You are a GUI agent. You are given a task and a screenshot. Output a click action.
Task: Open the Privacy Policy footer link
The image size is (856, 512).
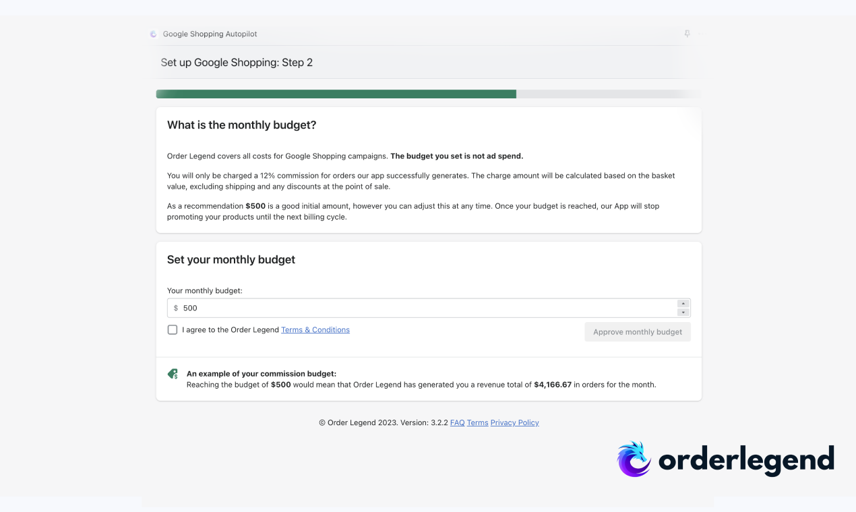click(x=515, y=423)
